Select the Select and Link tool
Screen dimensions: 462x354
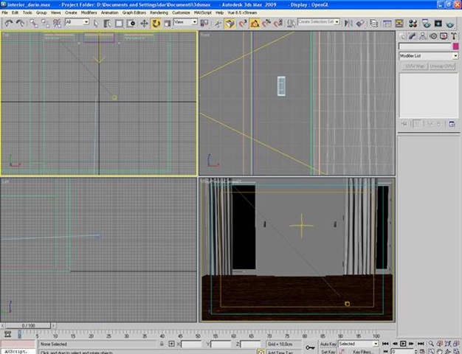click(34, 24)
